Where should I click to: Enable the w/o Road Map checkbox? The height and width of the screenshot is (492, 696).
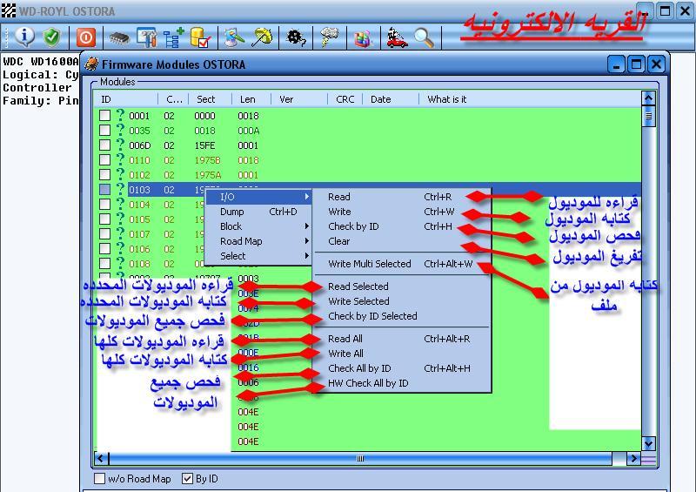(x=100, y=478)
